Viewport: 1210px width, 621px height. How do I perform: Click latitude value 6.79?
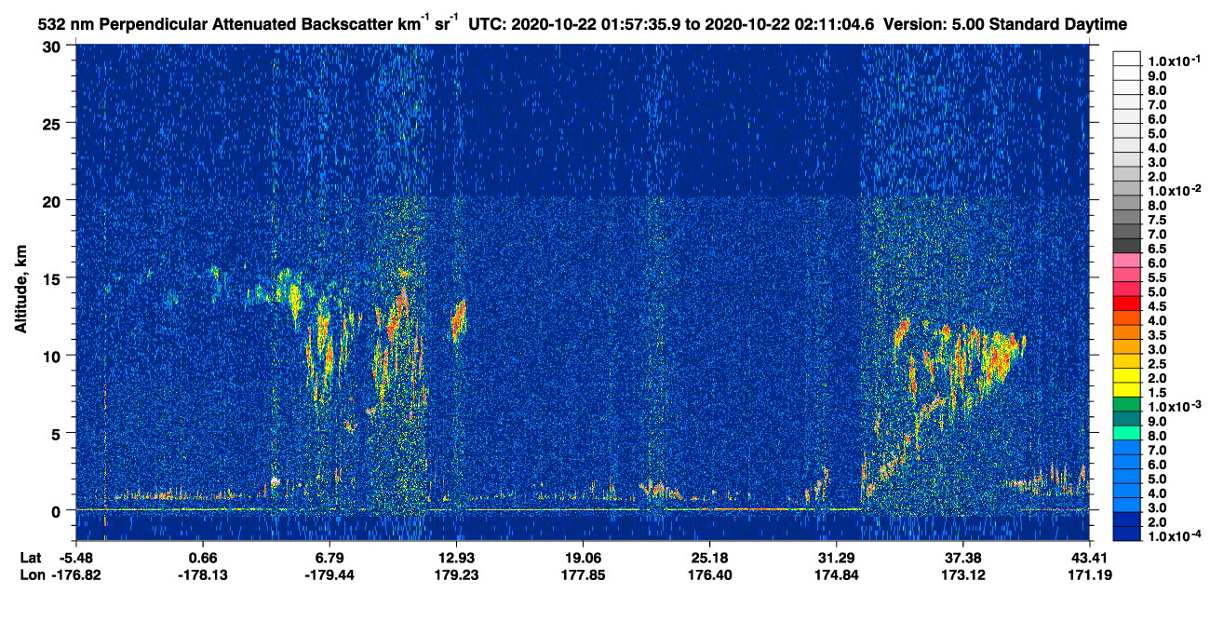click(x=329, y=557)
